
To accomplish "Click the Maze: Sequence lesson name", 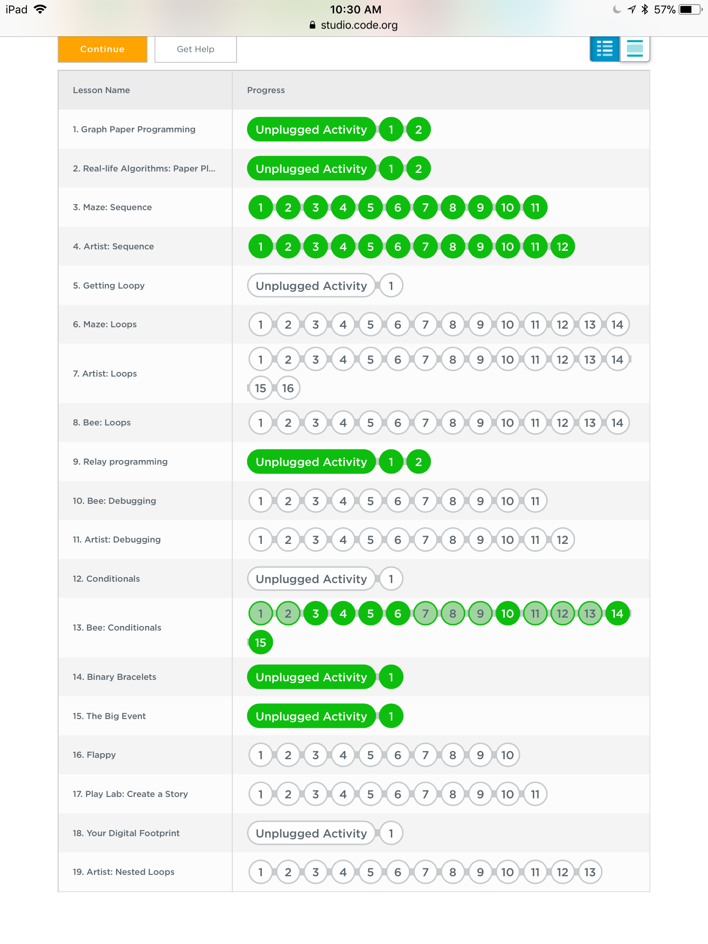I will (x=112, y=207).
